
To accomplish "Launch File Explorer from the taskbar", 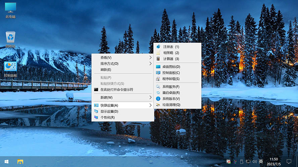I will coord(20,162).
